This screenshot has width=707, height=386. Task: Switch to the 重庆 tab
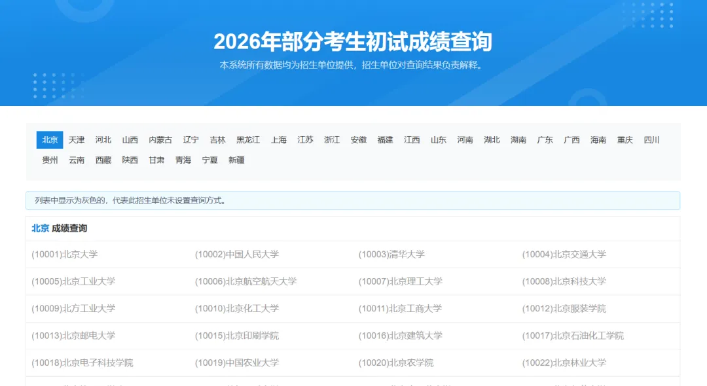tap(625, 140)
